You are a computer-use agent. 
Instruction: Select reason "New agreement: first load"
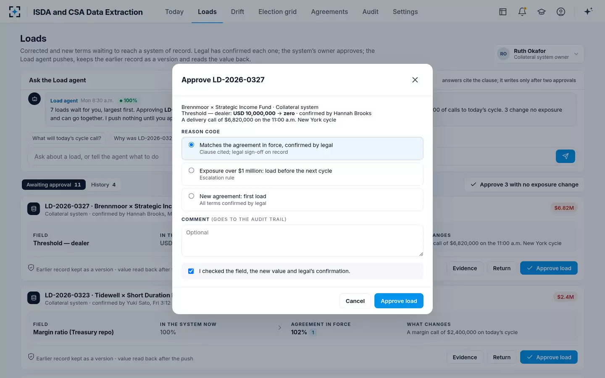click(x=302, y=199)
